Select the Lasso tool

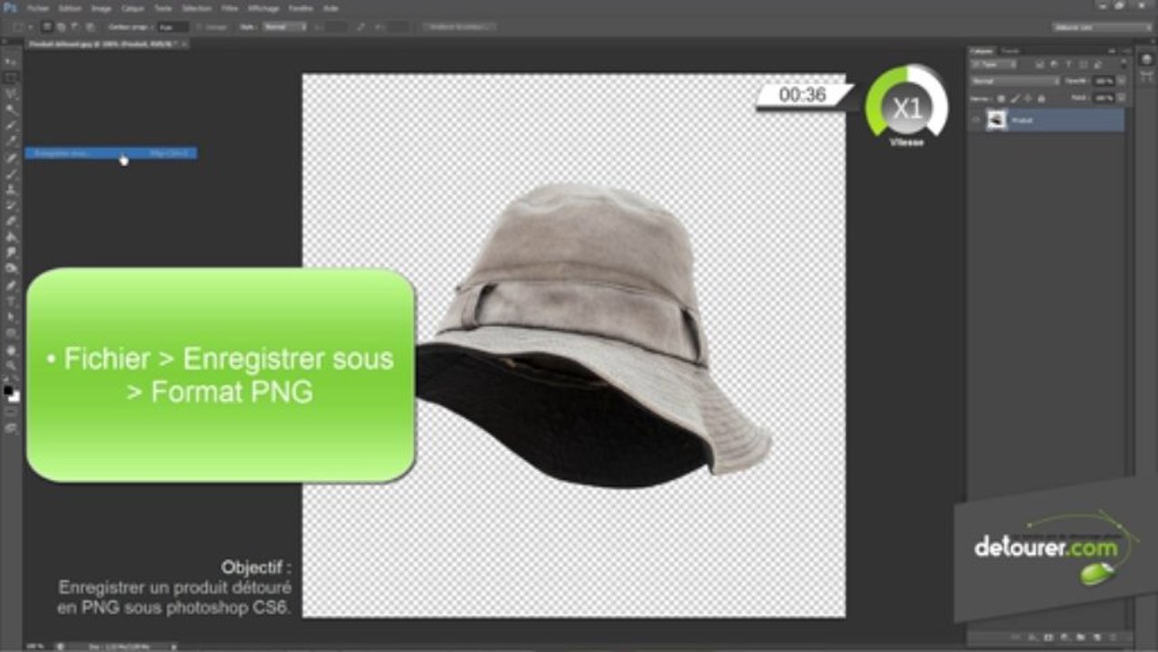pos(12,92)
